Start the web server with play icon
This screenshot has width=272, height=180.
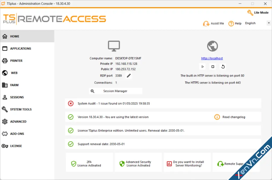[202, 67]
